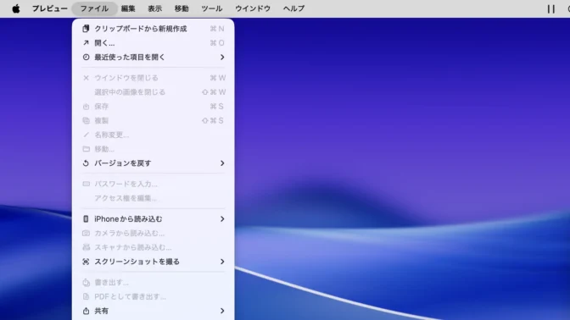The height and width of the screenshot is (320, 570).
Task: Select 最近使った項目を開く menu entry
Action: (153, 57)
